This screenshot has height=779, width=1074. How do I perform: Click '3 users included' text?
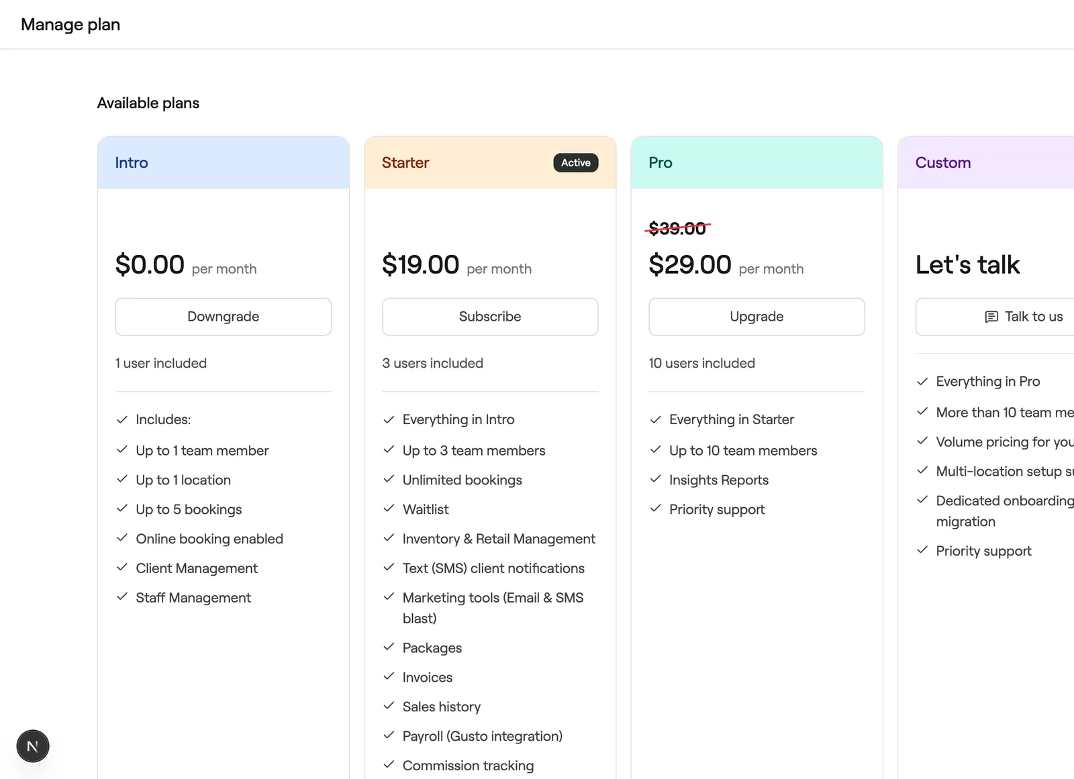[x=433, y=363]
